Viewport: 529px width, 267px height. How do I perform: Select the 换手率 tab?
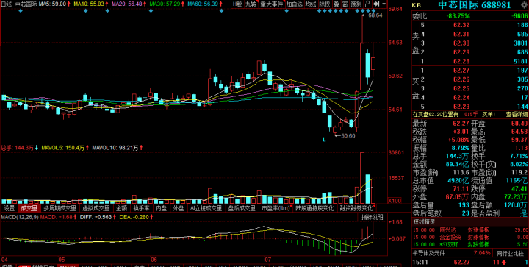pyautogui.click(x=141, y=208)
